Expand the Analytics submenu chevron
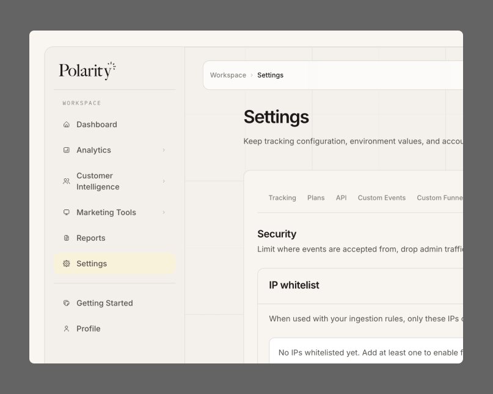The width and height of the screenshot is (493, 394). coord(164,150)
